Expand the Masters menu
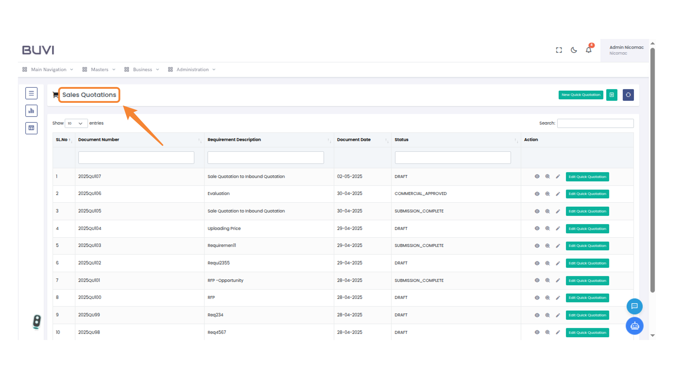The width and height of the screenshot is (674, 379). tap(99, 69)
